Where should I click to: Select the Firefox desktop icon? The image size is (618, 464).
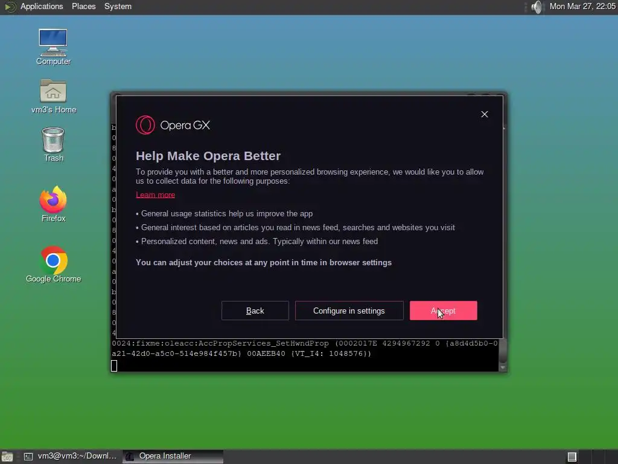[53, 204]
